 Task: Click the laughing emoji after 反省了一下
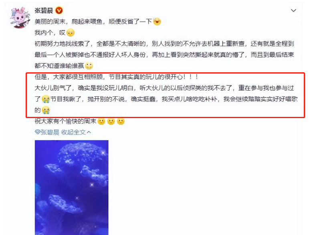pos(157,22)
